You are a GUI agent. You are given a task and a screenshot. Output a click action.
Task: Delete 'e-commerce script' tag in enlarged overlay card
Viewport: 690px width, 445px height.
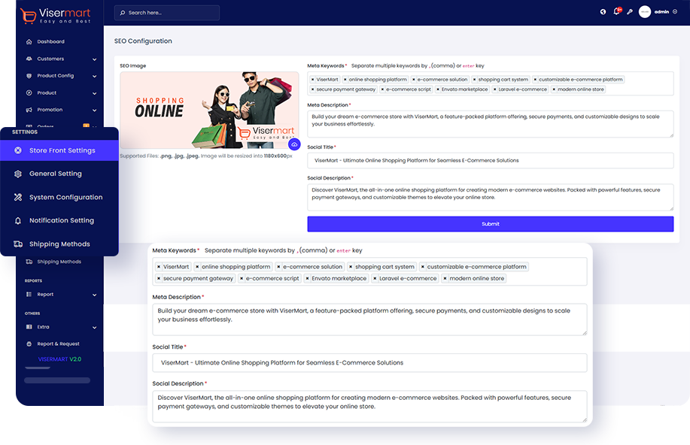coord(241,278)
